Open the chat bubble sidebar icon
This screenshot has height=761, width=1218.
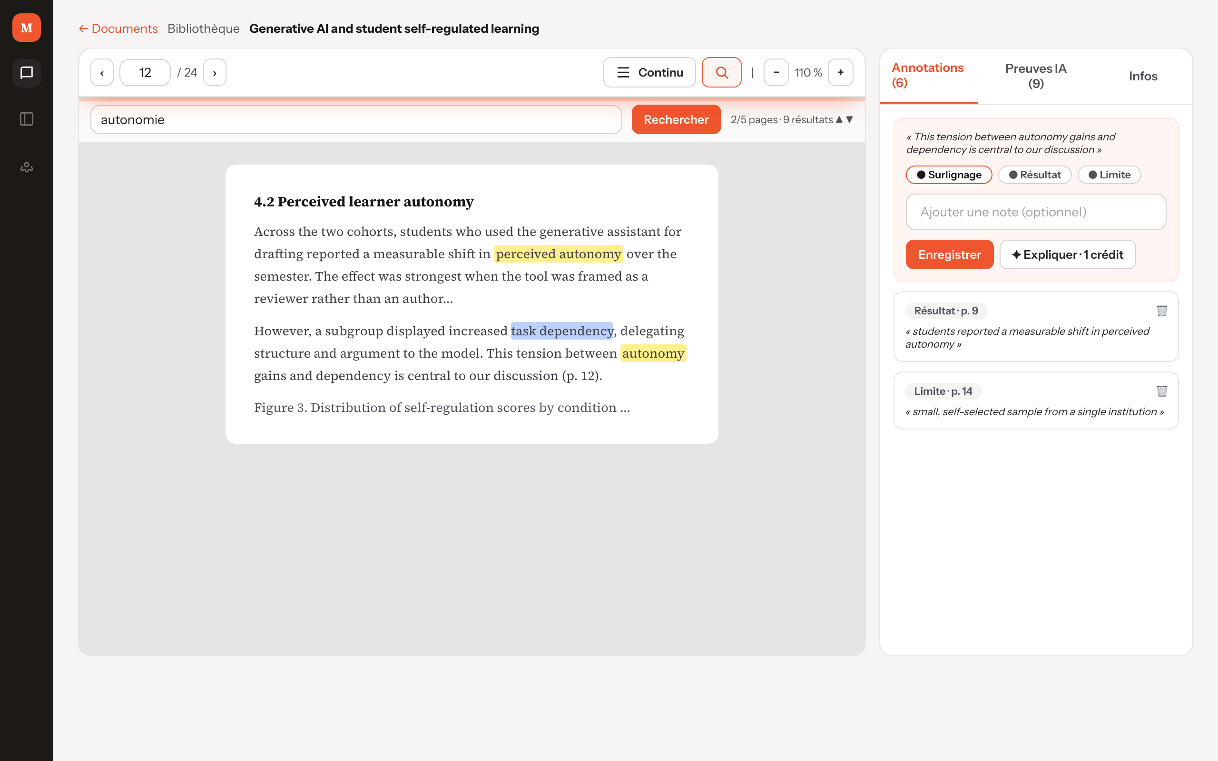(x=27, y=73)
